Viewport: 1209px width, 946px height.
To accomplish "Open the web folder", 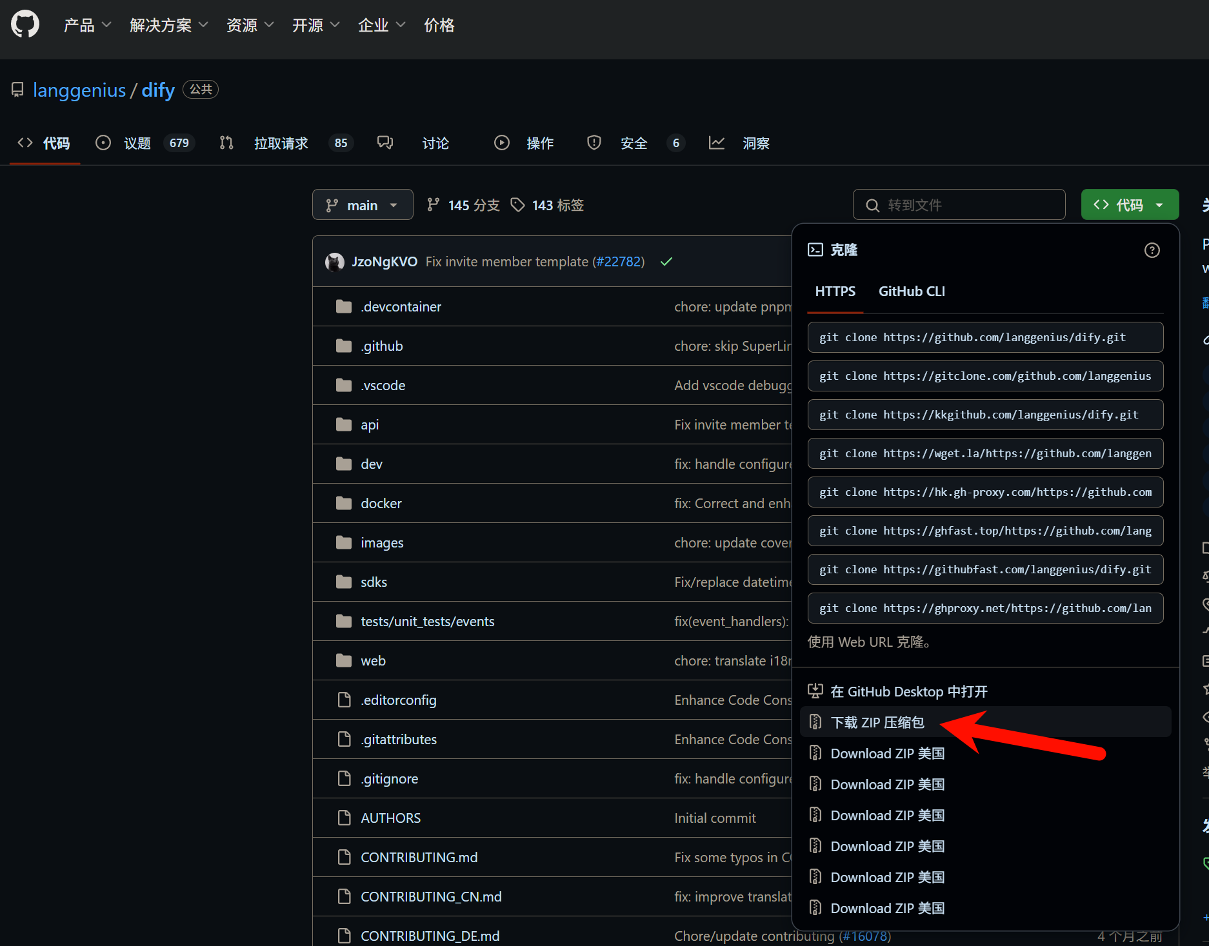I will [x=373, y=661].
